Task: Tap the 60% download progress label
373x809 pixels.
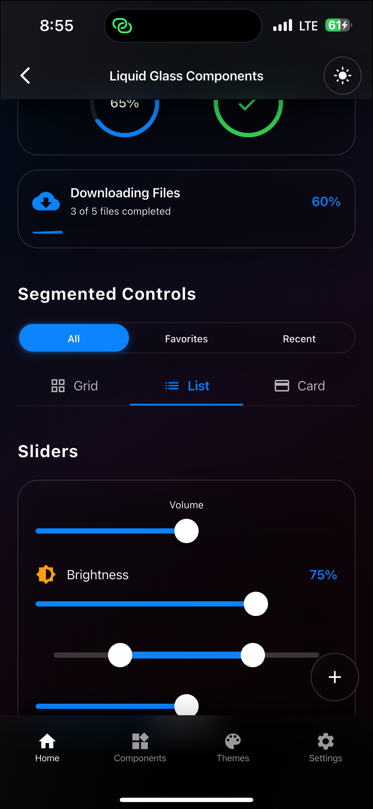Action: coord(326,201)
